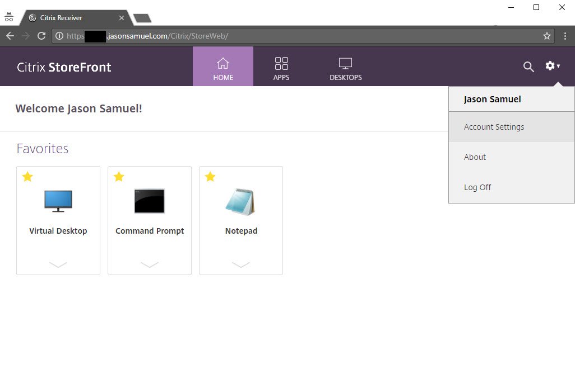The width and height of the screenshot is (575, 369).
Task: Click the Welcome Jason Samuel! heading
Action: tap(79, 108)
